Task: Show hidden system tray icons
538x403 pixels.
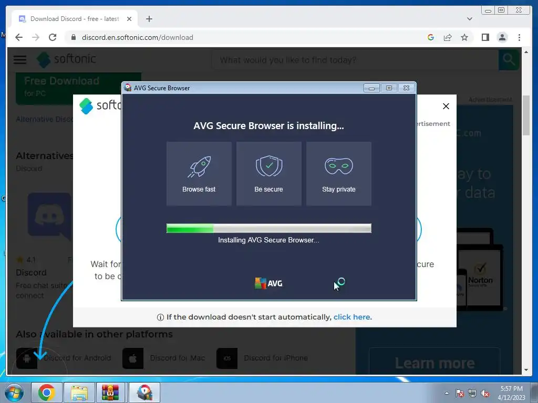Action: pyautogui.click(x=447, y=393)
